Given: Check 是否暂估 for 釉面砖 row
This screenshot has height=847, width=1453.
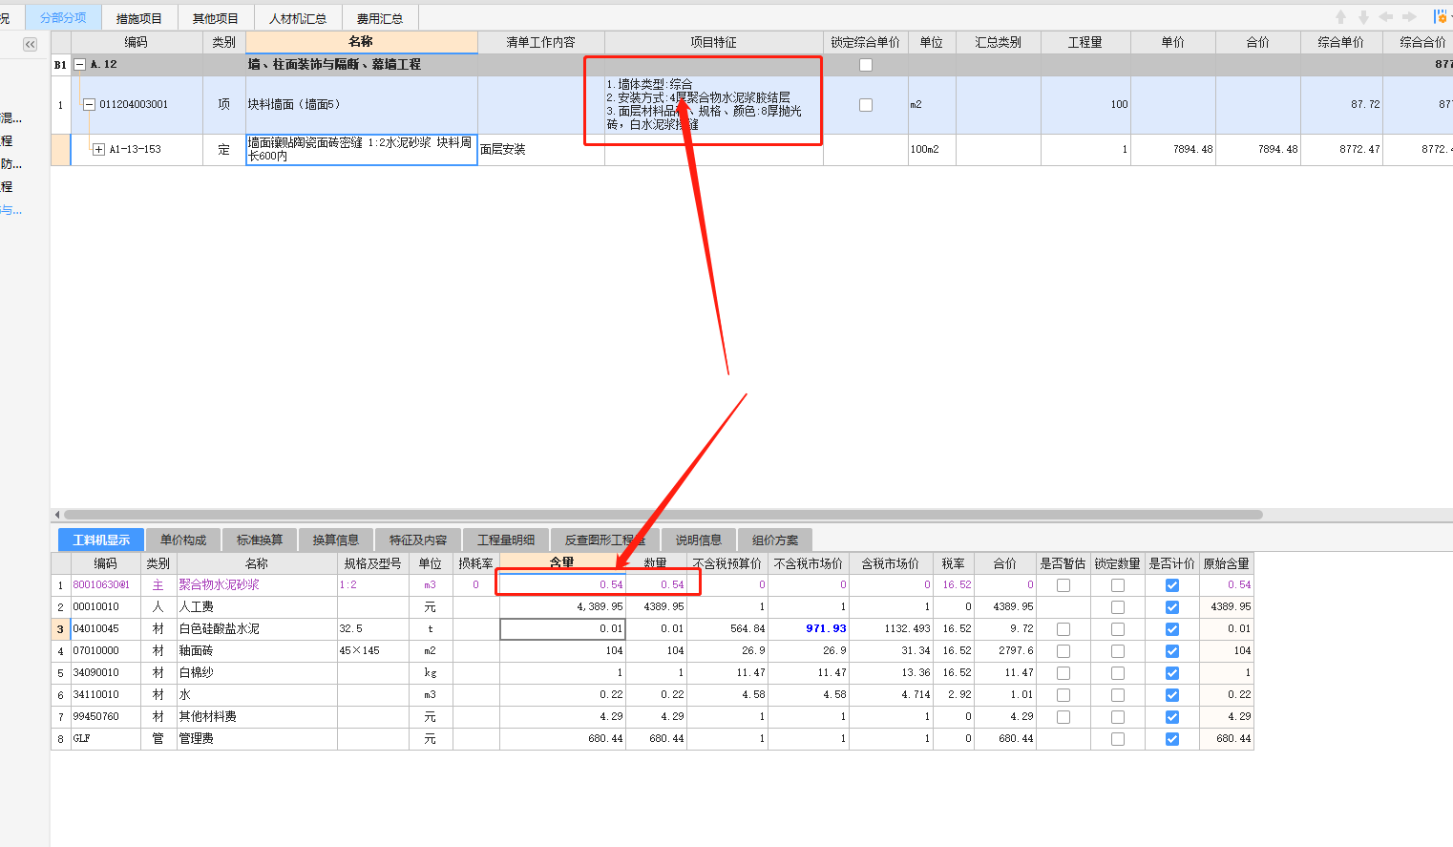Looking at the screenshot, I should point(1063,651).
